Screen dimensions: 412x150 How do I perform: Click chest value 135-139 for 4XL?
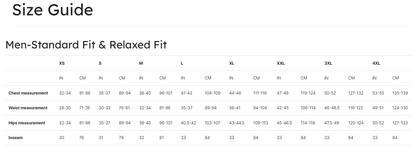click(x=400, y=93)
